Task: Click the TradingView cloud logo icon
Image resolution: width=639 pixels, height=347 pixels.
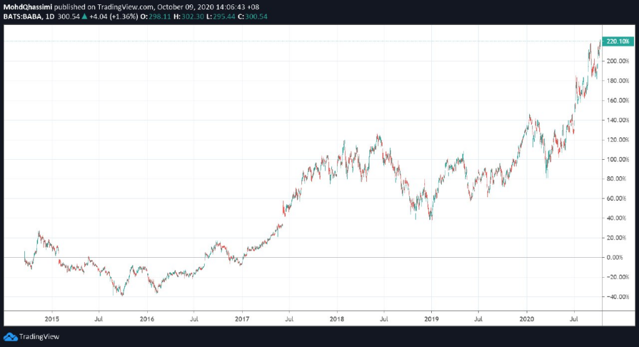Action: [10, 336]
